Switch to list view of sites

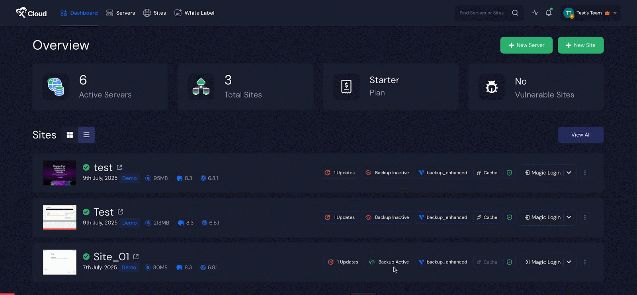pos(86,135)
